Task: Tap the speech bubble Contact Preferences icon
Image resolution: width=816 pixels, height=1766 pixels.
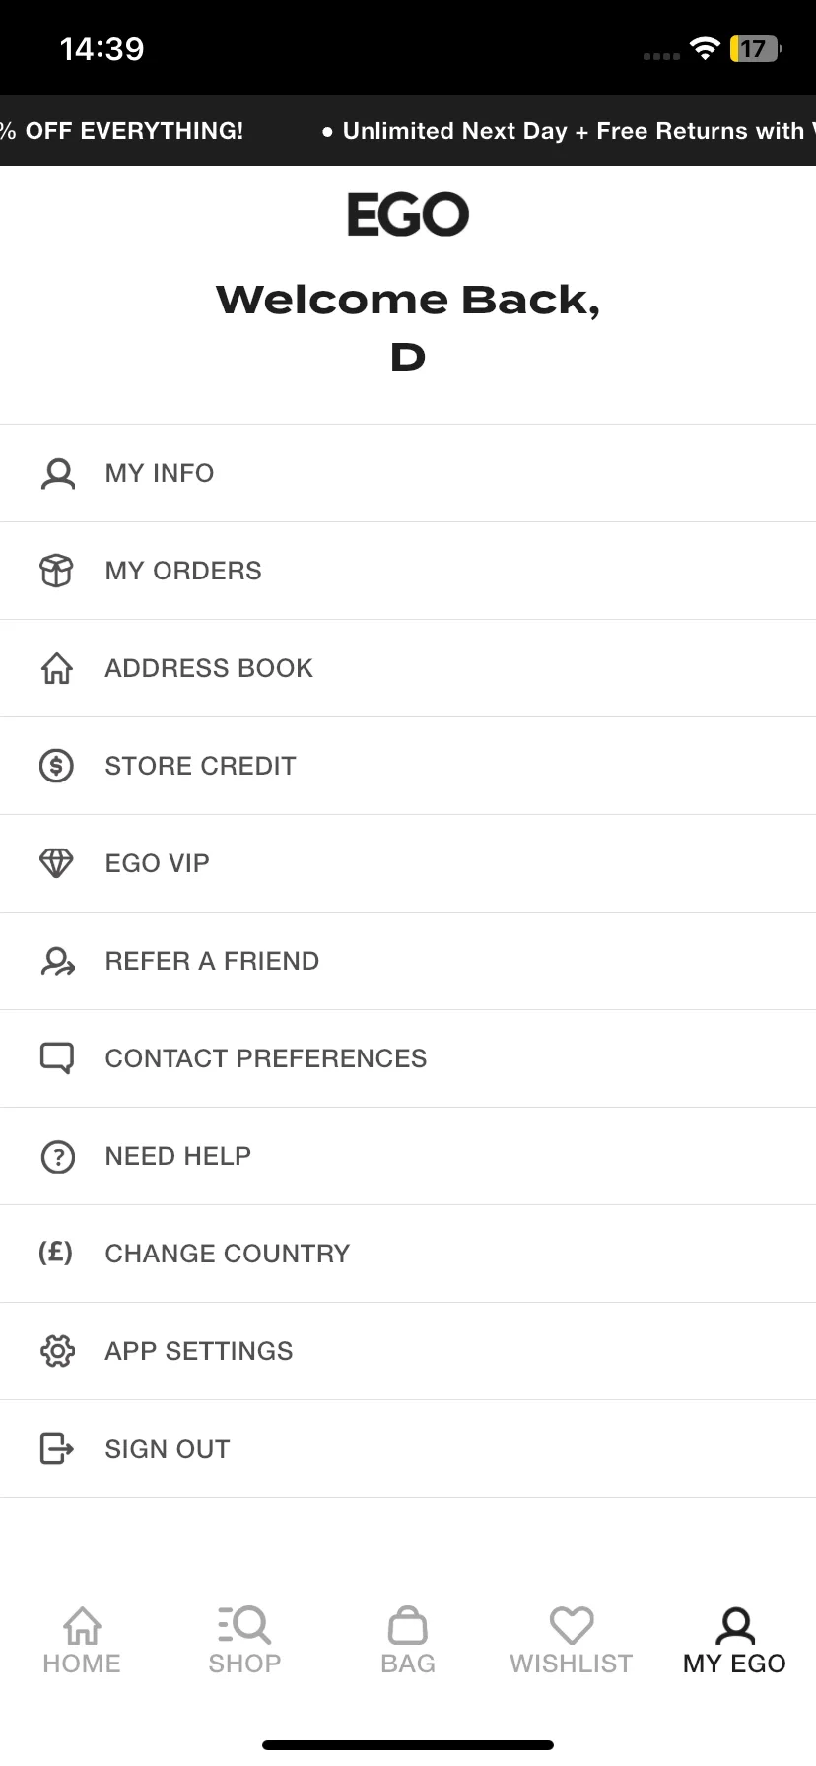Action: (56, 1058)
